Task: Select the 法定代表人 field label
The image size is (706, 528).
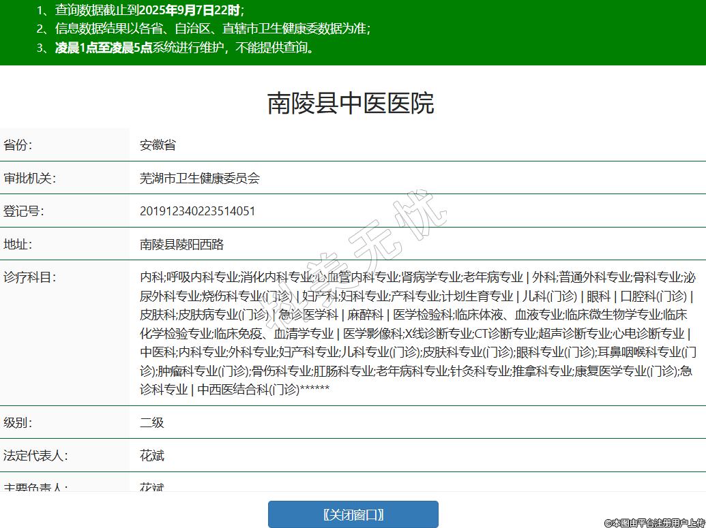Action: click(35, 456)
